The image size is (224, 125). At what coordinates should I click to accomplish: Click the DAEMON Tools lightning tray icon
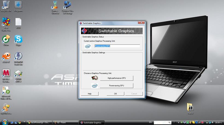[185, 122]
